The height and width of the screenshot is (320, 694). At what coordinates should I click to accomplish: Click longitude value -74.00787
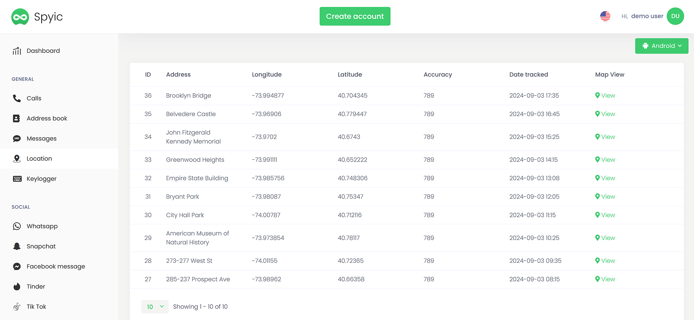coord(266,215)
